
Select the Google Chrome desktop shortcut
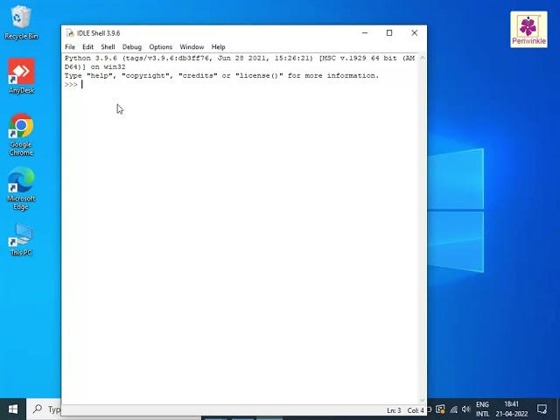point(21,134)
